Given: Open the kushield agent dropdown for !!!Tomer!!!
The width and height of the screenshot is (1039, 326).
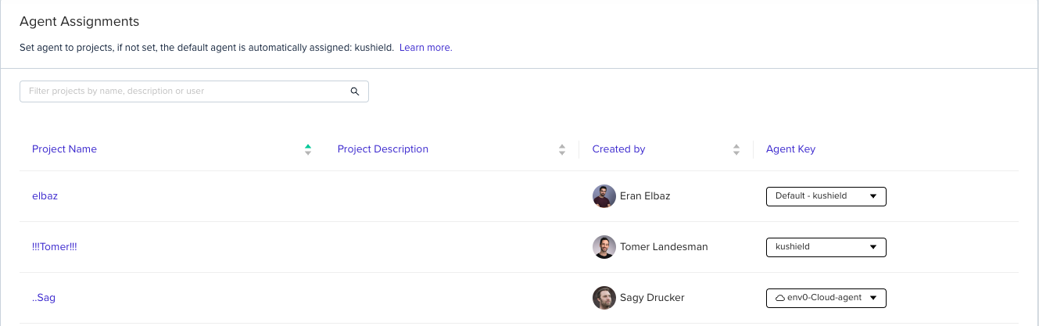Looking at the screenshot, I should pyautogui.click(x=826, y=247).
